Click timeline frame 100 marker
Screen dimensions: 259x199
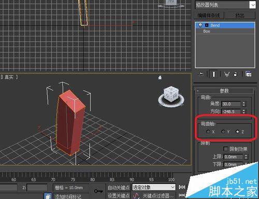click(171, 180)
